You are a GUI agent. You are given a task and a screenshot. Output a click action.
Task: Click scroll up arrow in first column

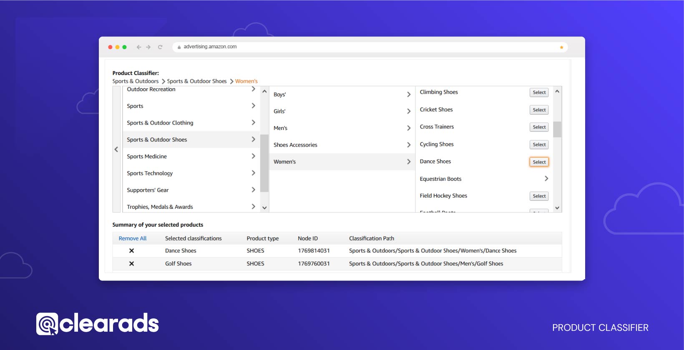264,91
